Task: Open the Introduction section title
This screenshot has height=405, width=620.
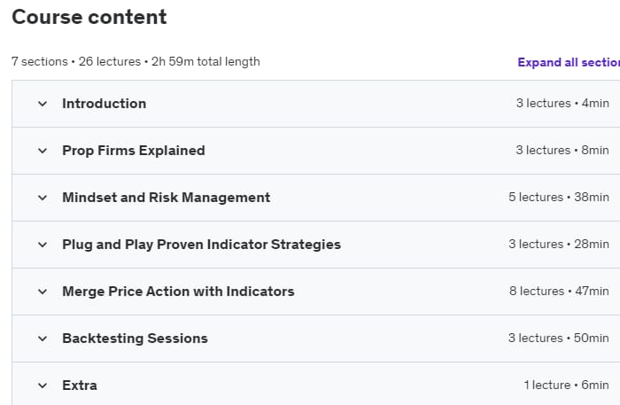Action: point(105,104)
